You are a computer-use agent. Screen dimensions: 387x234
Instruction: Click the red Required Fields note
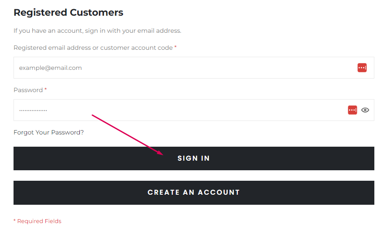(37, 221)
